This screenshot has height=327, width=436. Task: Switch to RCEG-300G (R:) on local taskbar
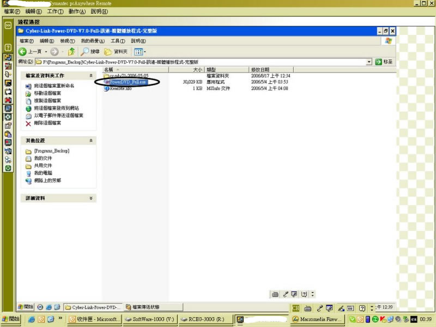(x=206, y=319)
